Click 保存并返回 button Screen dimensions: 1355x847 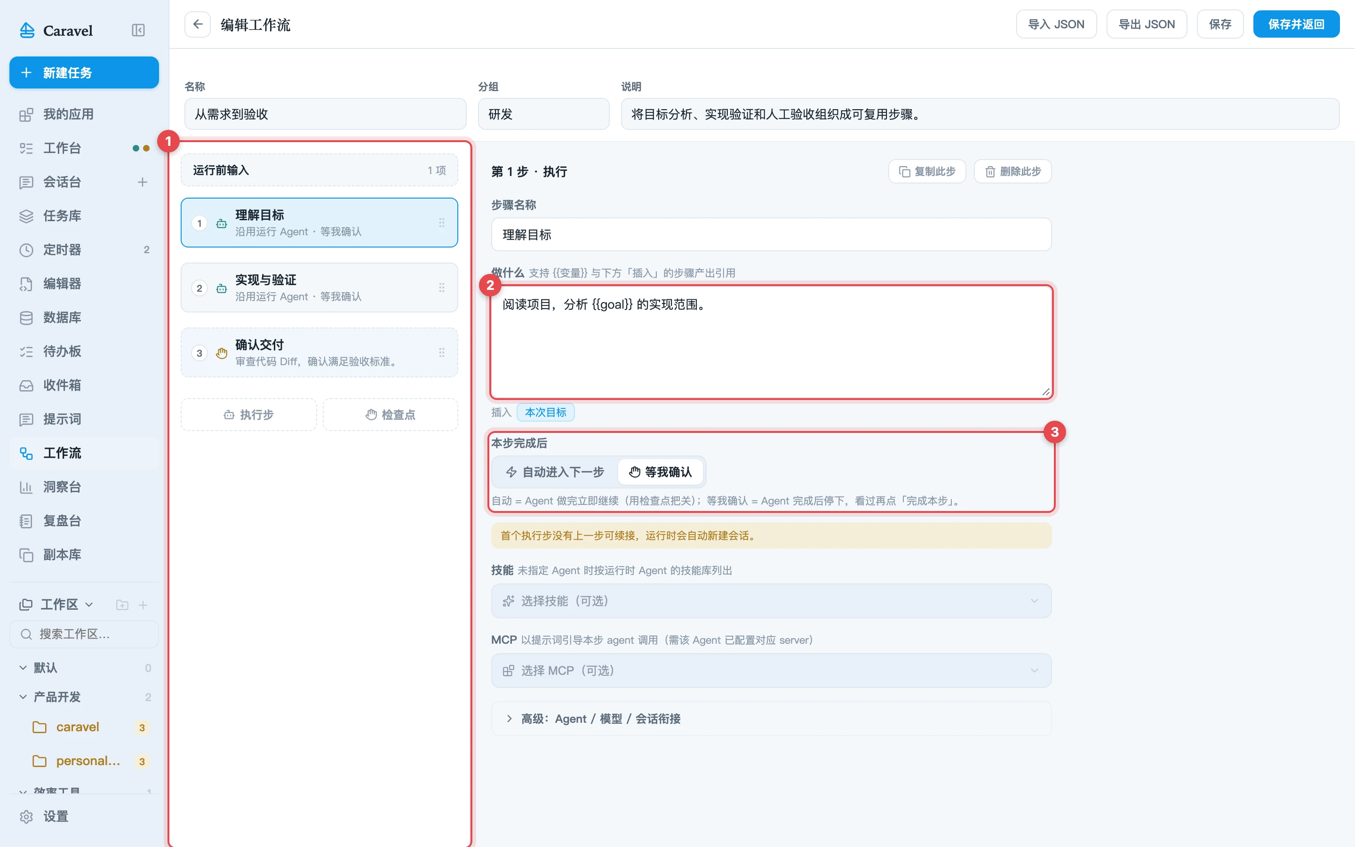tap(1296, 24)
